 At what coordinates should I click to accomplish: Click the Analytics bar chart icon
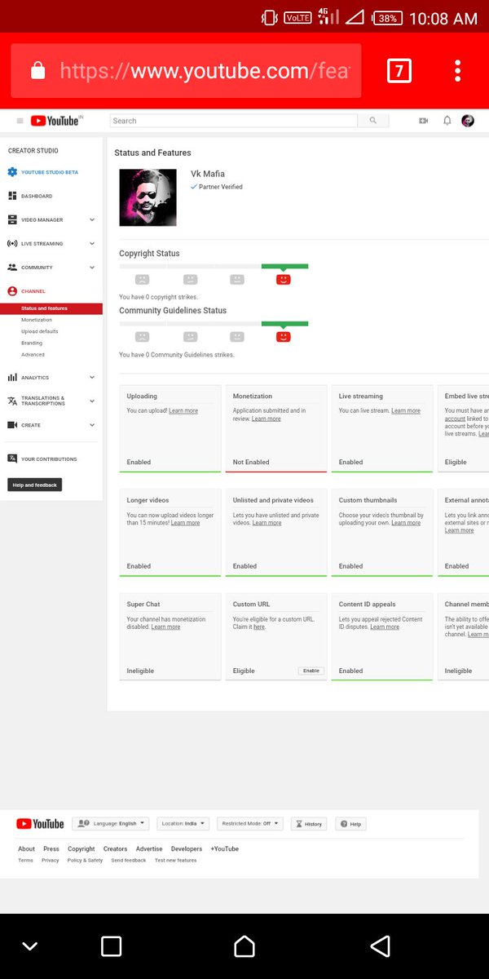click(x=12, y=377)
